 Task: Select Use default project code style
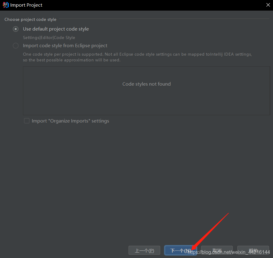[16, 29]
